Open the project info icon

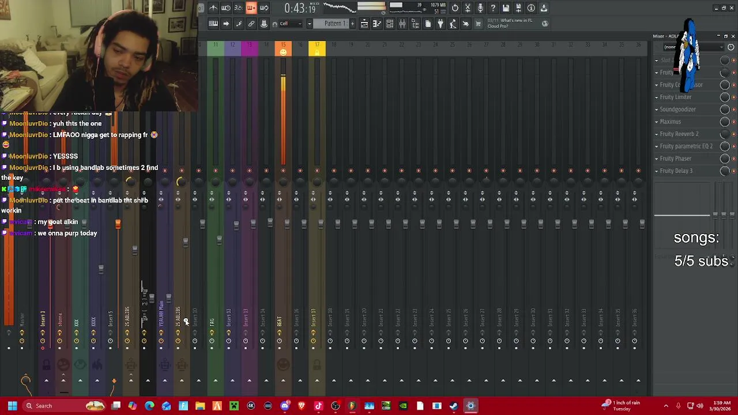point(531,8)
